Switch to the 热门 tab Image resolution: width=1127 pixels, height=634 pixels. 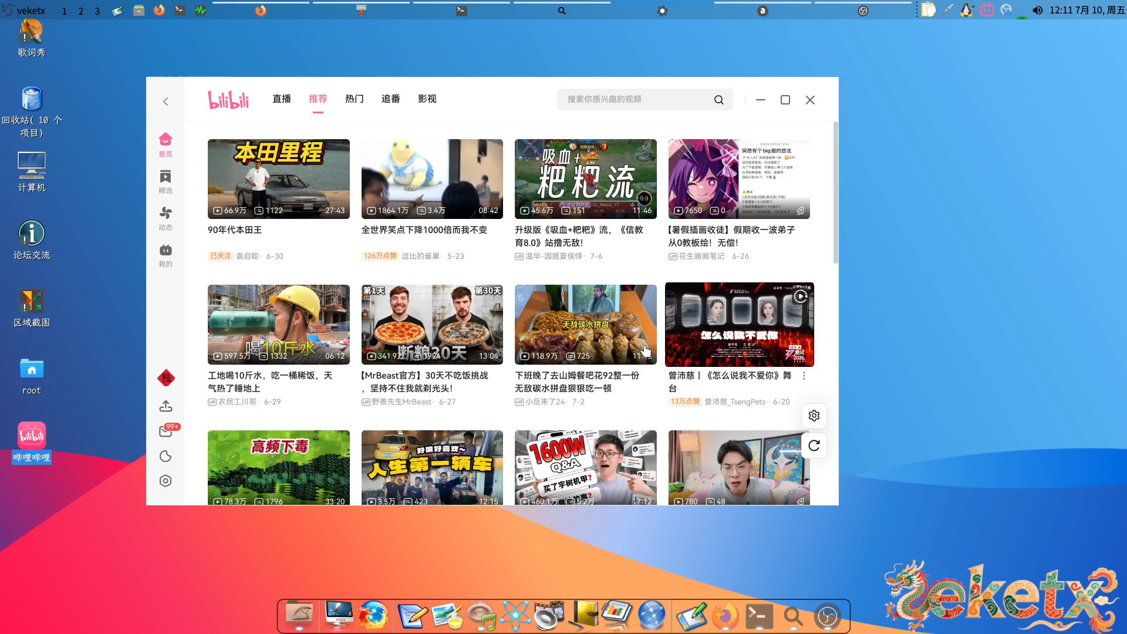pos(355,99)
